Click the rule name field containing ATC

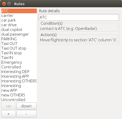[79, 17]
